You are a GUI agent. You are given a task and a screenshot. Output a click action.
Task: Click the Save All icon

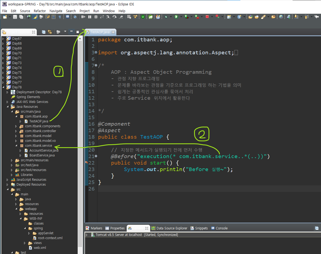coord(21,17)
